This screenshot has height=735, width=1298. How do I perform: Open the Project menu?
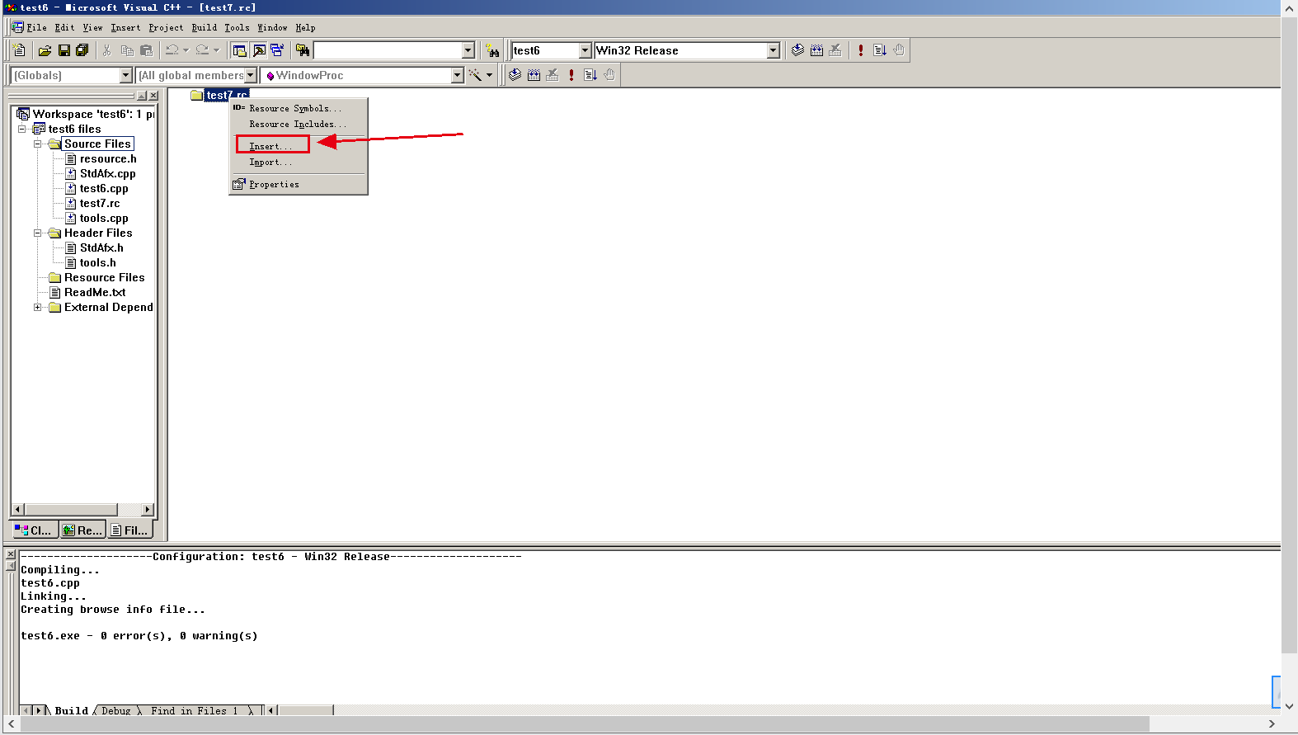(x=166, y=27)
